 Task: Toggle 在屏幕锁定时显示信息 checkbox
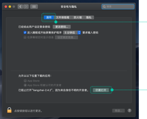(25, 37)
